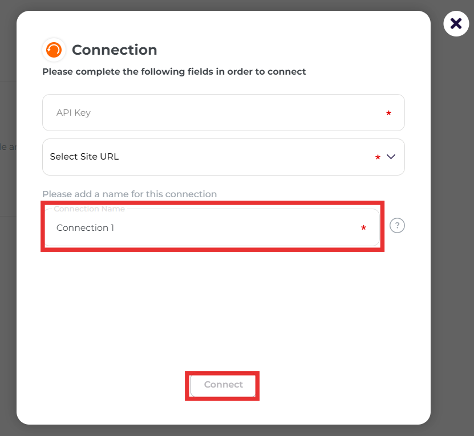Click the orange SolarWinds logo beside Connection heading
The image size is (474, 436).
54,50
